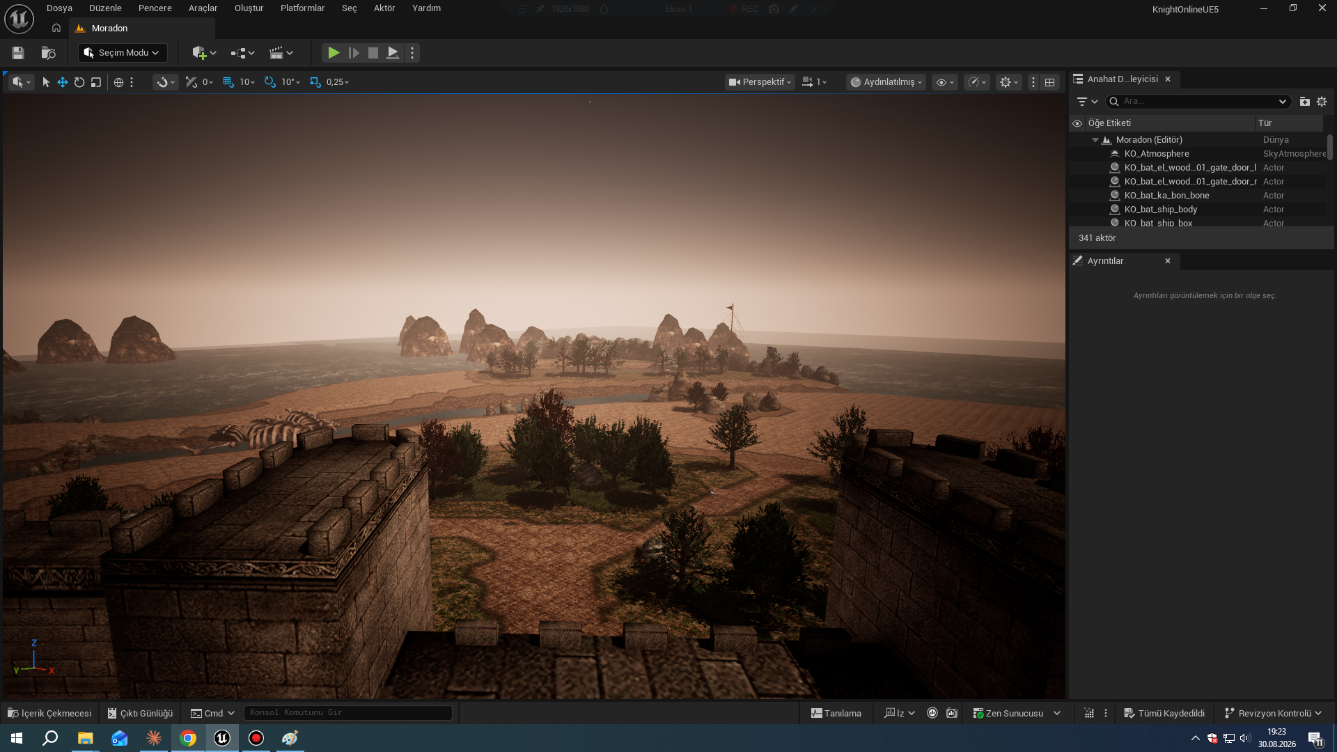This screenshot has height=752, width=1337.
Task: Click the Eject from player button
Action: [x=393, y=53]
